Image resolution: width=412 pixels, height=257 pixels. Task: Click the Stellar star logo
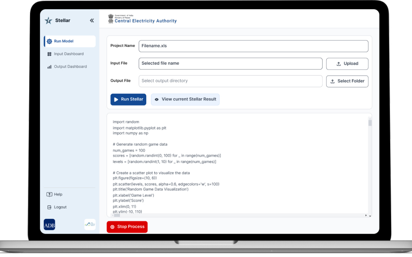[48, 20]
